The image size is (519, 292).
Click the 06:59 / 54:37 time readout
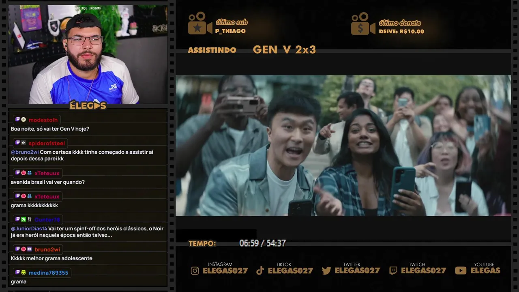tap(262, 243)
